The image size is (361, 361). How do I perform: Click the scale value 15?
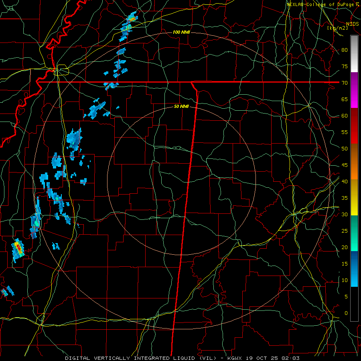[x=345, y=264]
